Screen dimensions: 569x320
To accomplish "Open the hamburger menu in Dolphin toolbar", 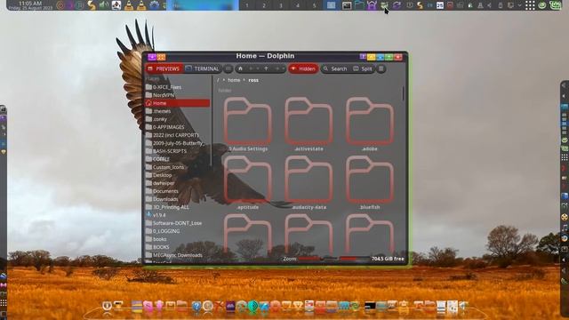I will coord(381,68).
